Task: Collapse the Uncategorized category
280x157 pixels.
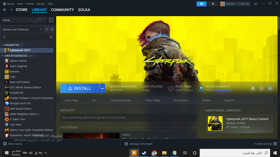Action: (3, 56)
